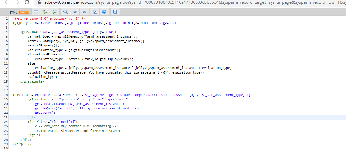Click 'gr.addQuery' code line
The image size is (346, 149).
tap(88, 108)
